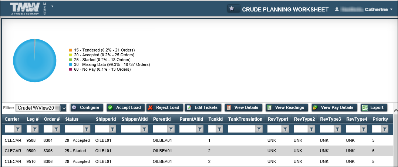Image resolution: width=398 pixels, height=167 pixels.
Task: Open View Details from the toolbar
Action: 243,108
